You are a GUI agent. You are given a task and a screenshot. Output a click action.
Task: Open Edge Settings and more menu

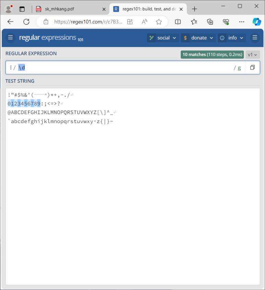[x=242, y=22]
